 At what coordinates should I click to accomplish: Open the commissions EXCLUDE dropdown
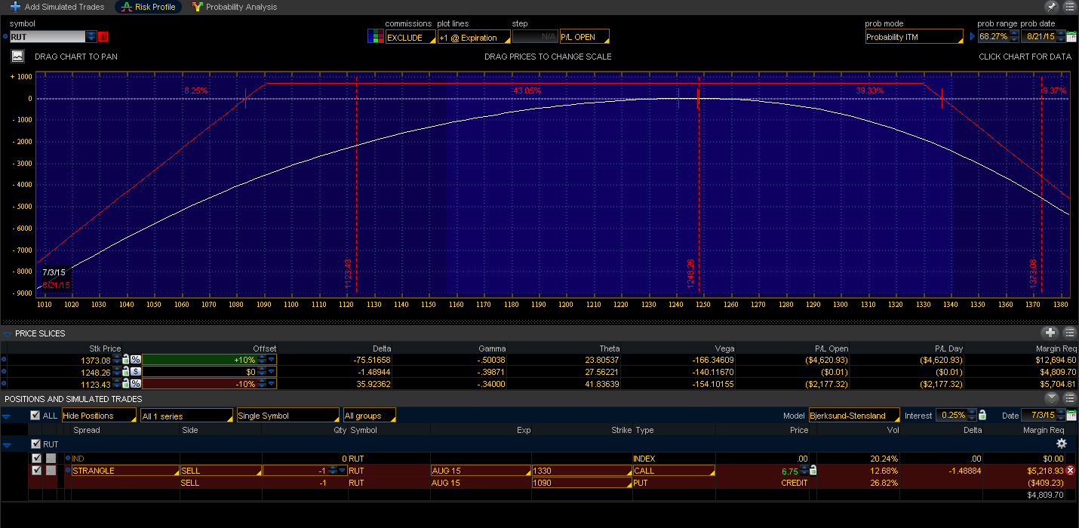(x=407, y=36)
